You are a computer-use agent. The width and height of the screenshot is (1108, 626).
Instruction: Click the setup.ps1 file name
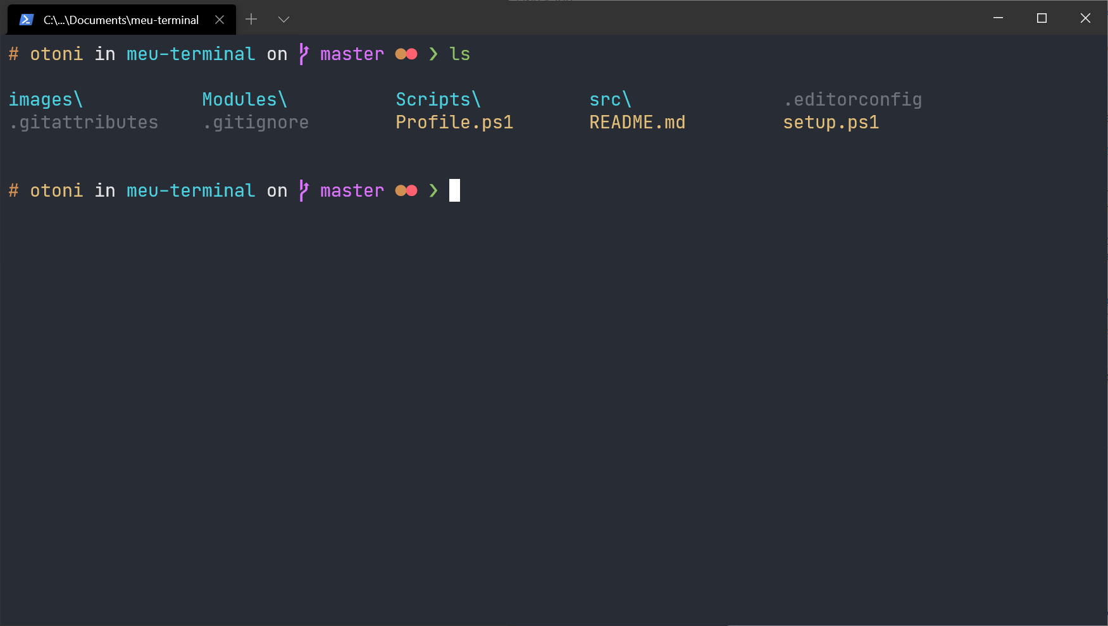[831, 123]
